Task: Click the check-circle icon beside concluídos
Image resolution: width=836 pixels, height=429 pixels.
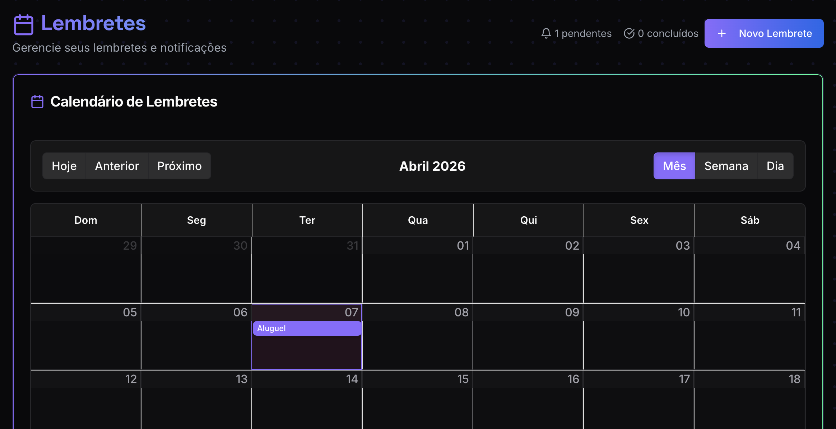Action: pyautogui.click(x=629, y=33)
